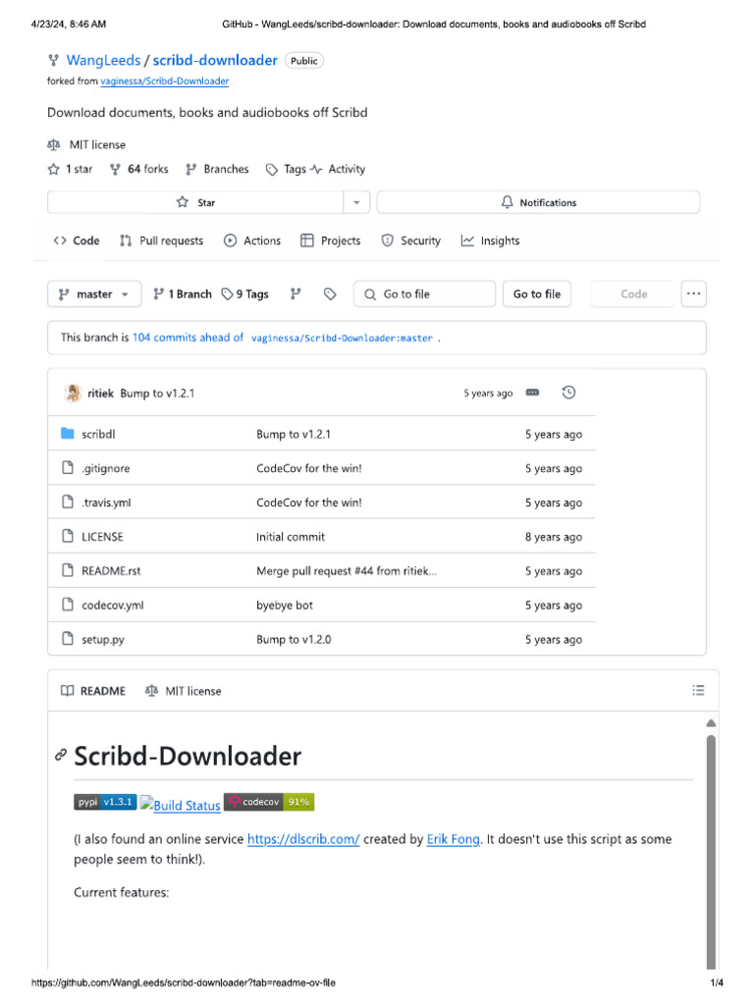Open the scribdl folder
The height and width of the screenshot is (1005, 754).
click(x=98, y=435)
